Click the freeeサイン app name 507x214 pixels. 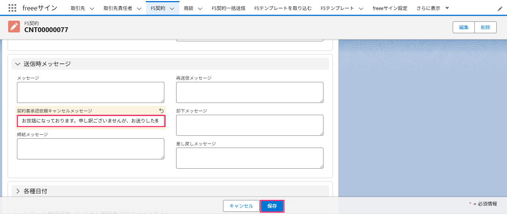[x=40, y=8]
